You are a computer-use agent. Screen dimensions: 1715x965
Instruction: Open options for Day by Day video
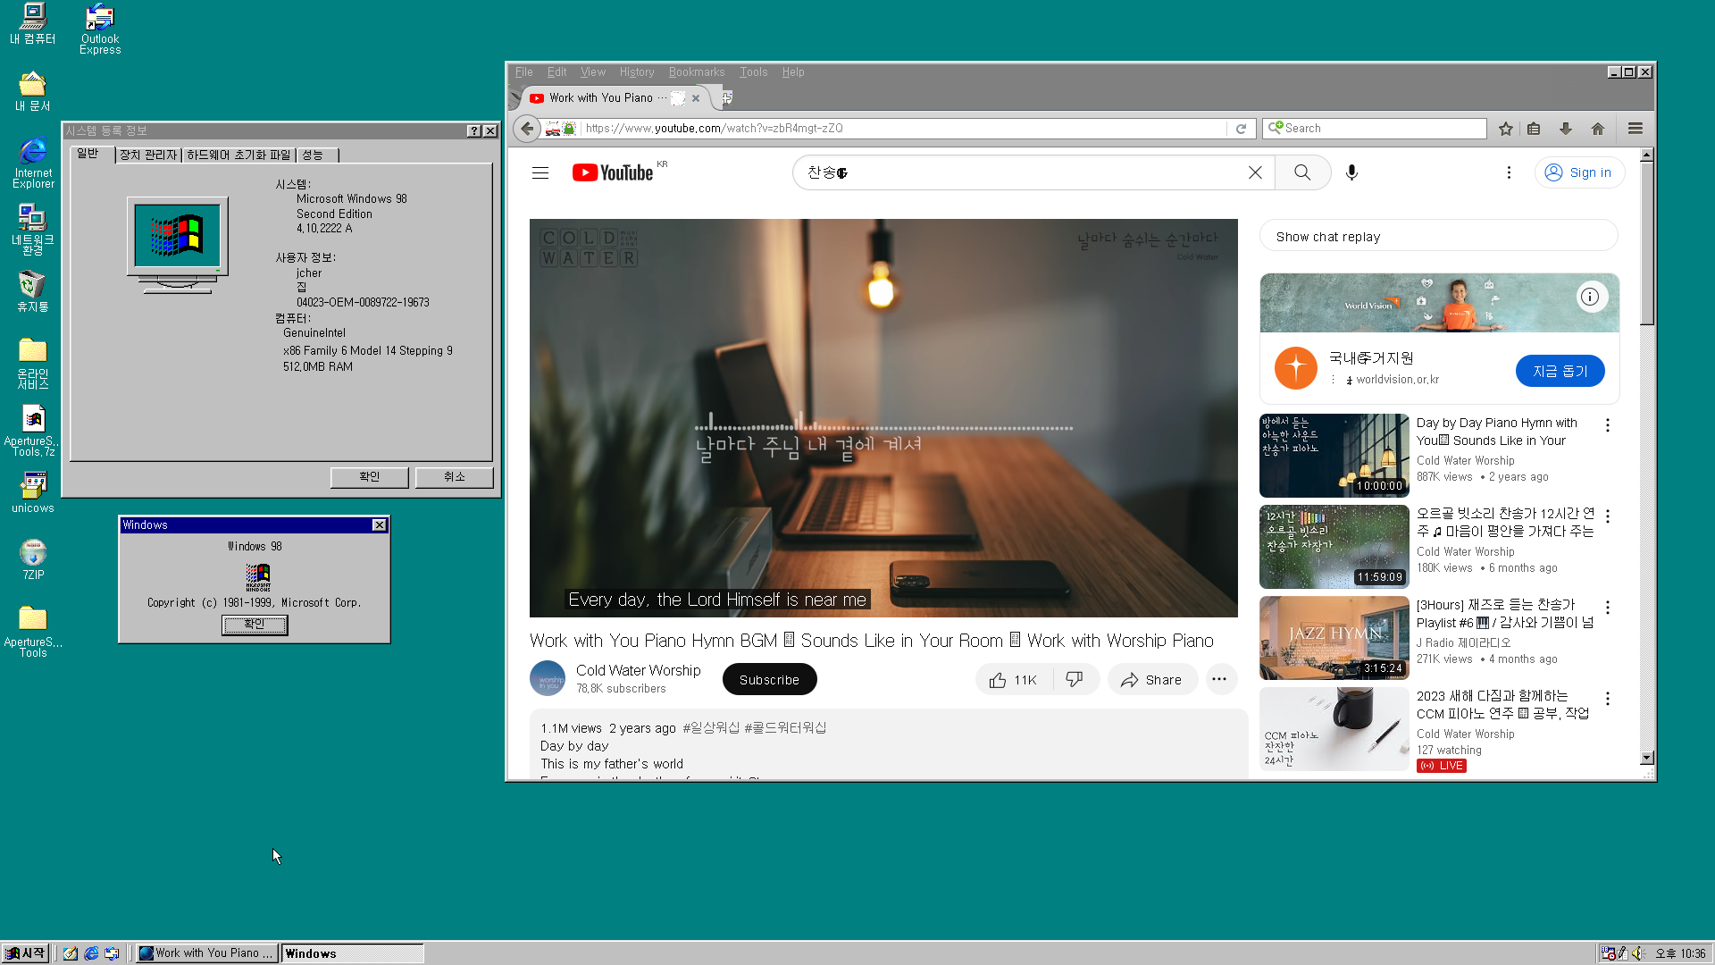tap(1608, 425)
